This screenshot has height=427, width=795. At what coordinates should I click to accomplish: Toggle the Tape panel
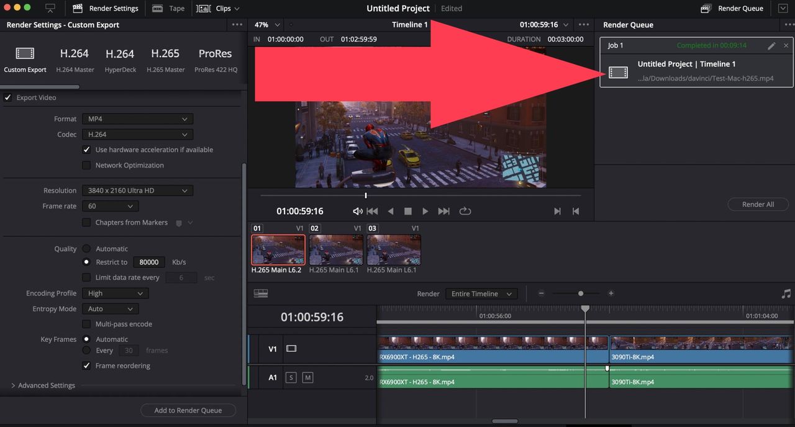click(169, 8)
